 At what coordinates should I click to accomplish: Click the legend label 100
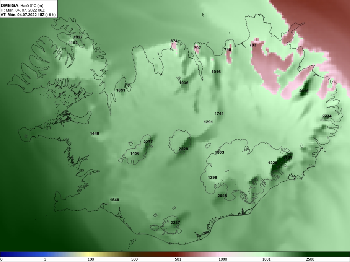[91, 259]
